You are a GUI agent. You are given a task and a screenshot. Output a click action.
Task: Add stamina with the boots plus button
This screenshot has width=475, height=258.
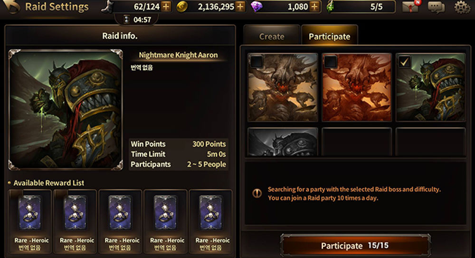click(166, 7)
